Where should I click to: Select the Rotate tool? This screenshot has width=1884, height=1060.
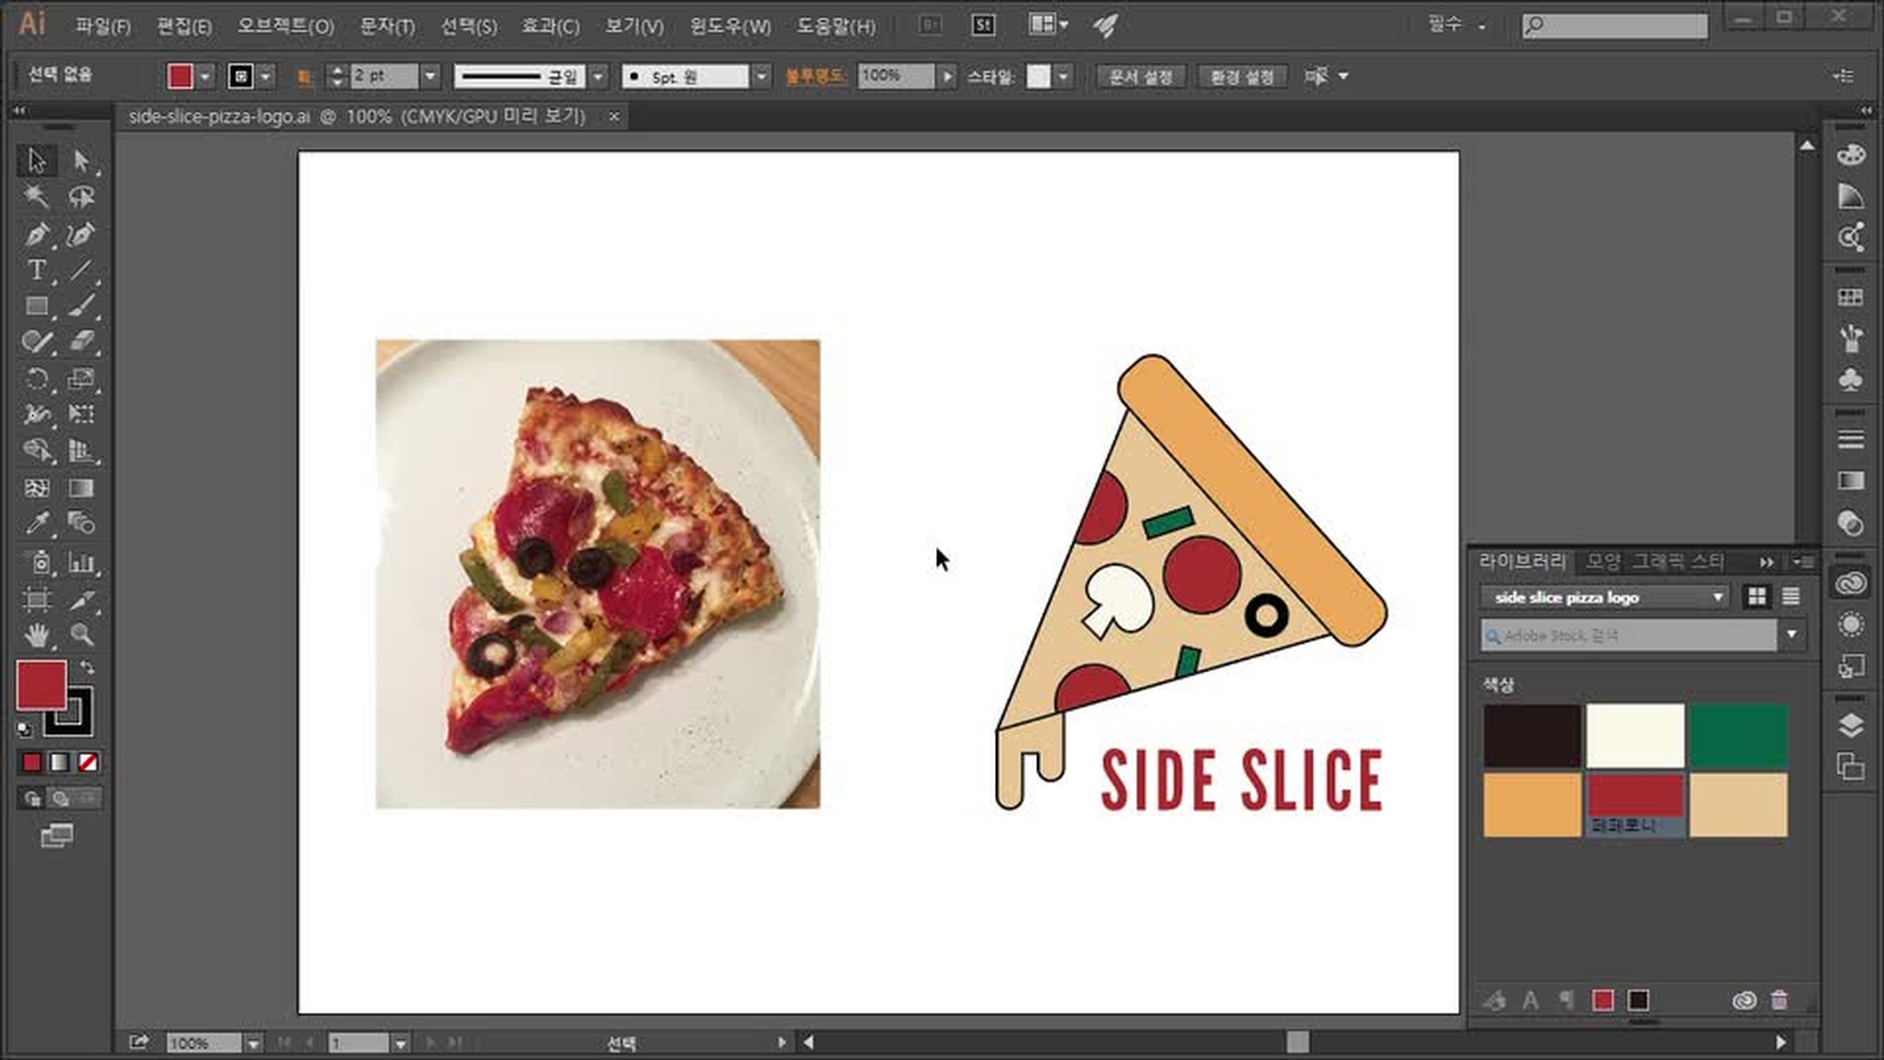click(36, 379)
